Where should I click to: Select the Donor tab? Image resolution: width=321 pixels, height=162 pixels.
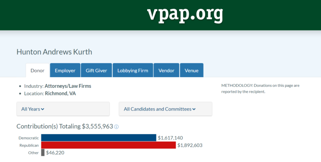(38, 71)
